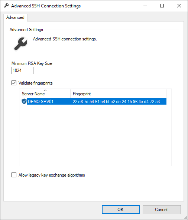Click an empty area of the fingerprint list
The image size is (188, 220).
[95, 135]
